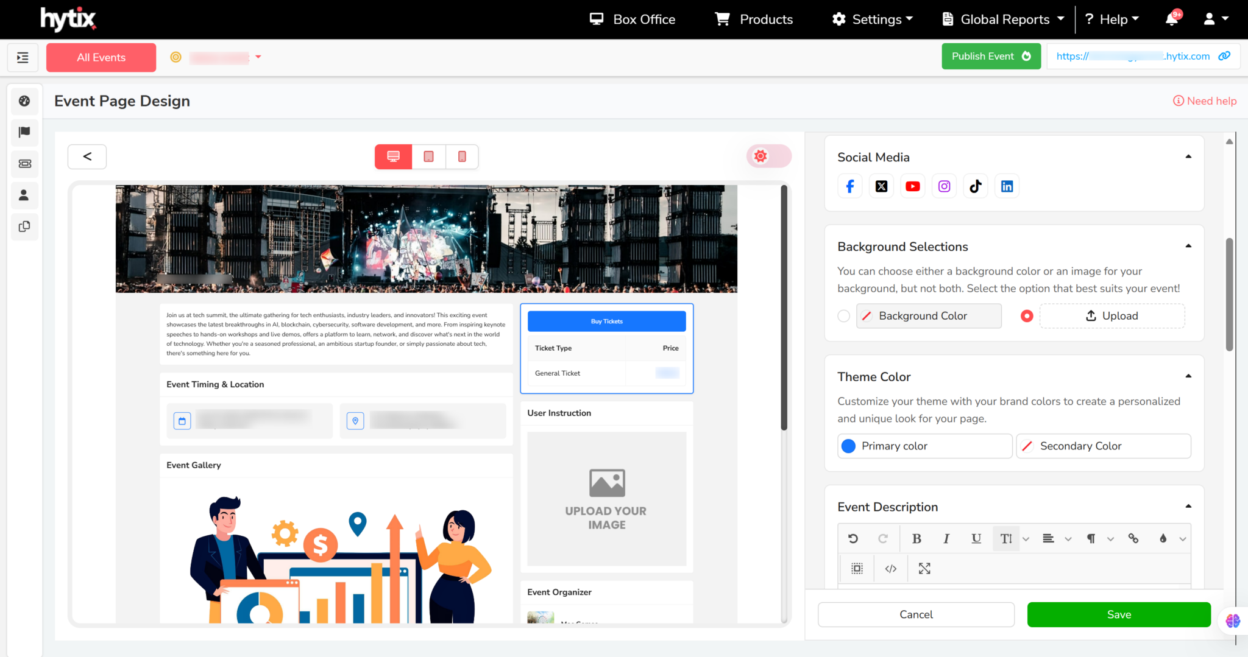Open the Settings menu

871,19
